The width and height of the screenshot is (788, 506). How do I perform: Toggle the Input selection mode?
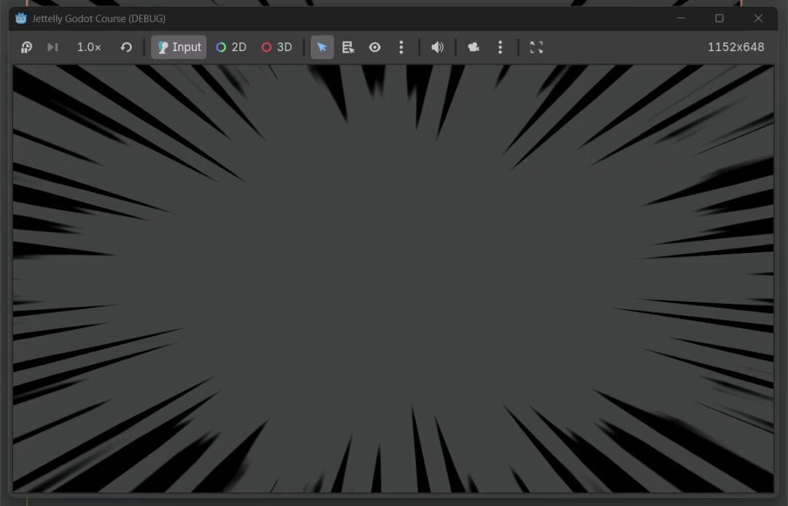[x=179, y=47]
